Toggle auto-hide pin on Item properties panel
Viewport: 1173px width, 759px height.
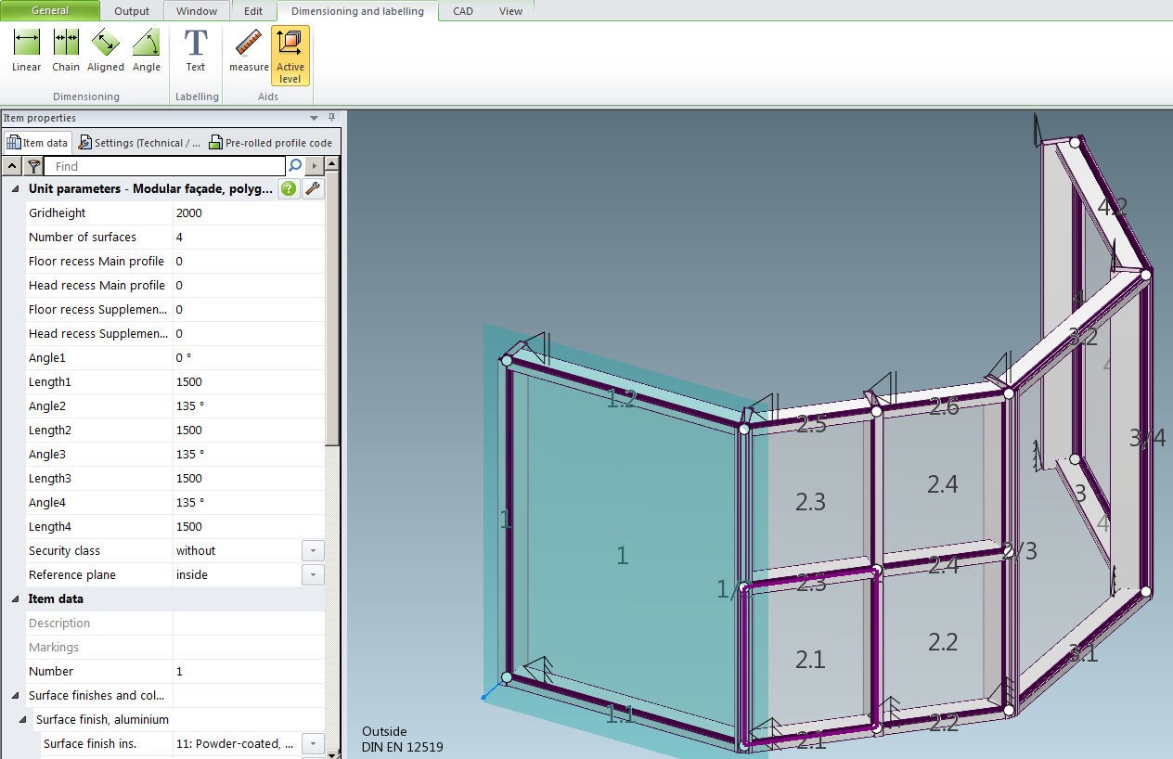[x=332, y=118]
